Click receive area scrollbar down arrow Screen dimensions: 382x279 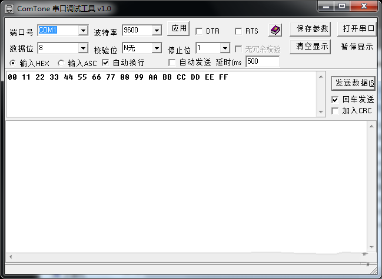[x=371, y=247]
